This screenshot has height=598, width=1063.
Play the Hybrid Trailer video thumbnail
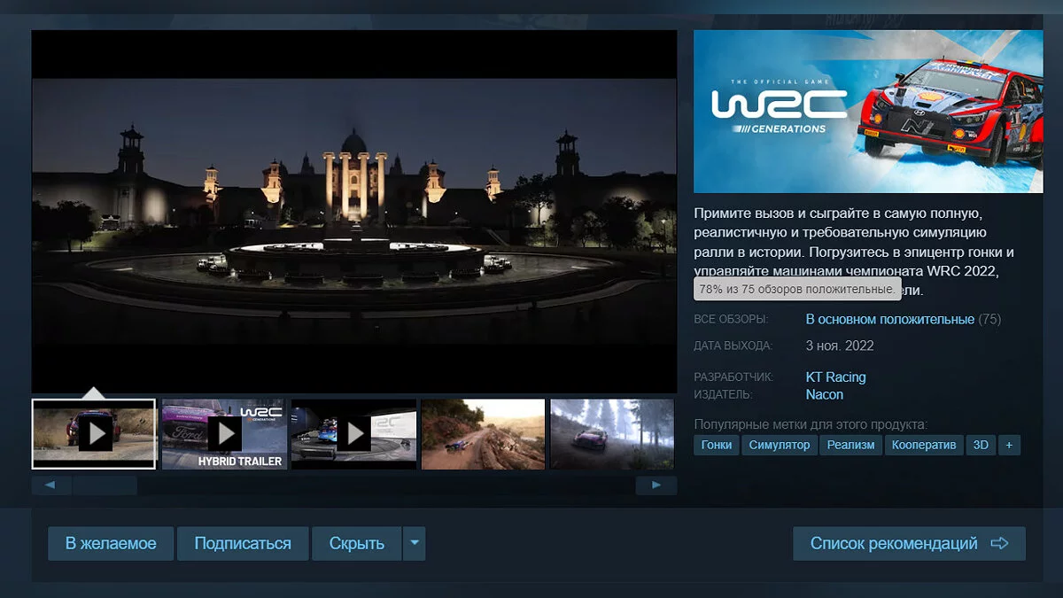(224, 433)
